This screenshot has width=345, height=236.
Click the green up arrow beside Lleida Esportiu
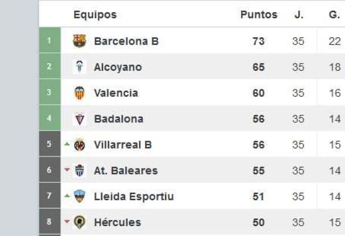(67, 196)
